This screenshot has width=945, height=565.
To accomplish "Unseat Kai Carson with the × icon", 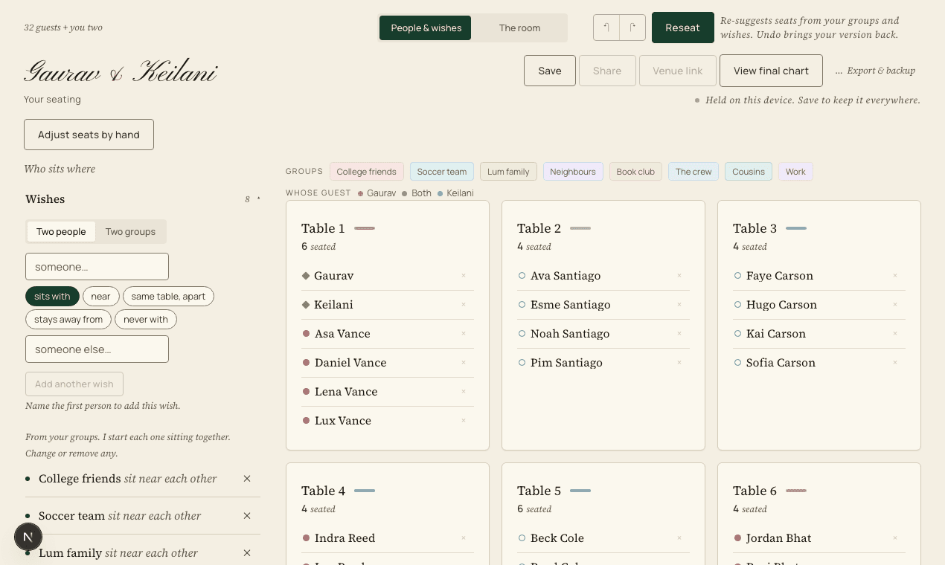I will 895,334.
